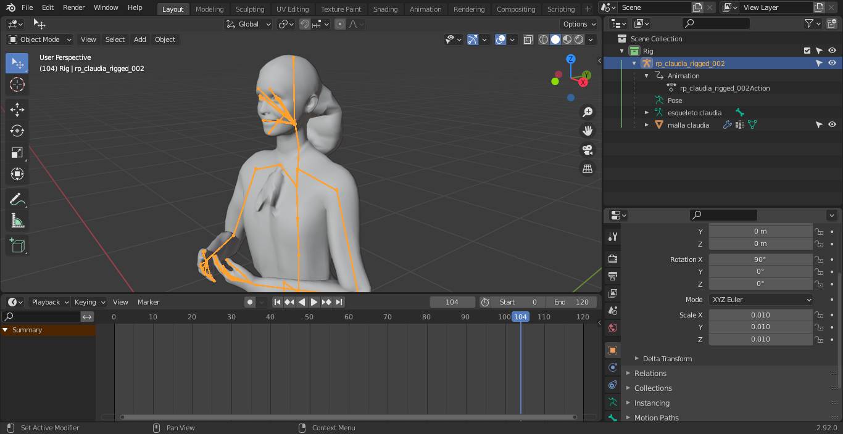
Task: Open the Scene properties tab
Action: [x=612, y=310]
